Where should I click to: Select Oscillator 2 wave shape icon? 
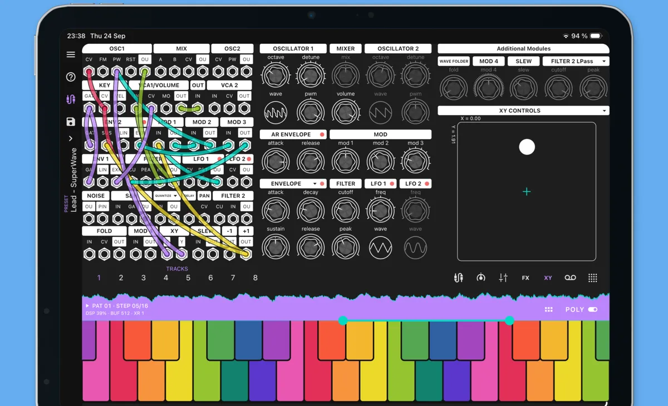381,113
